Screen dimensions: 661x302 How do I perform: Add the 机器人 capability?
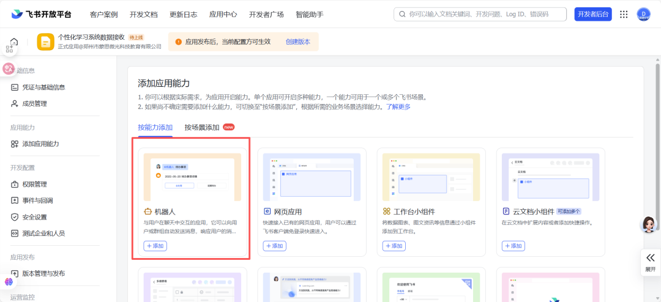tap(155, 246)
